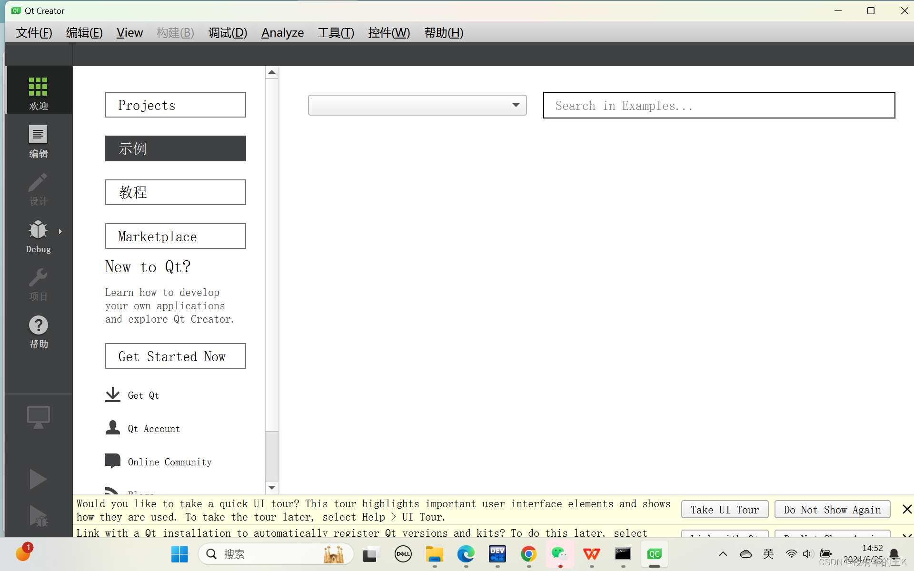The height and width of the screenshot is (571, 914).
Task: Open the 文件(F) menu
Action: pos(34,33)
